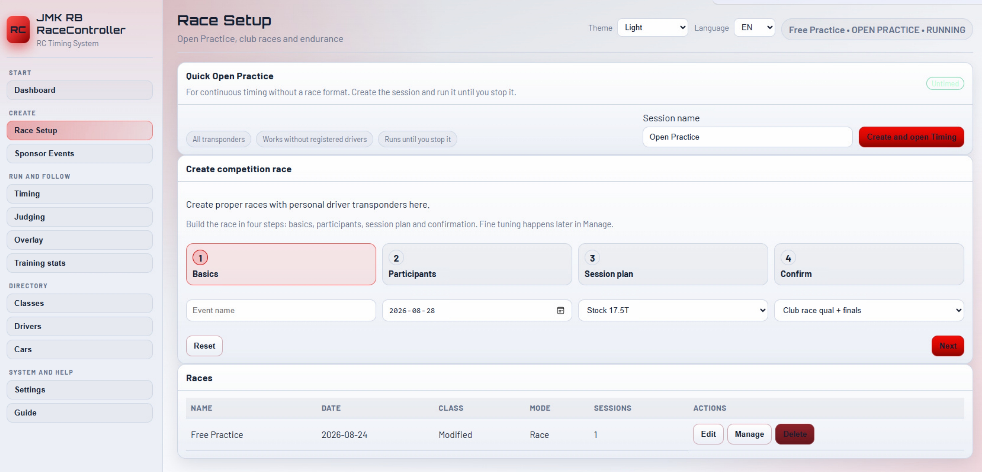
Task: Open Dashboard in the sidebar
Action: coord(80,90)
